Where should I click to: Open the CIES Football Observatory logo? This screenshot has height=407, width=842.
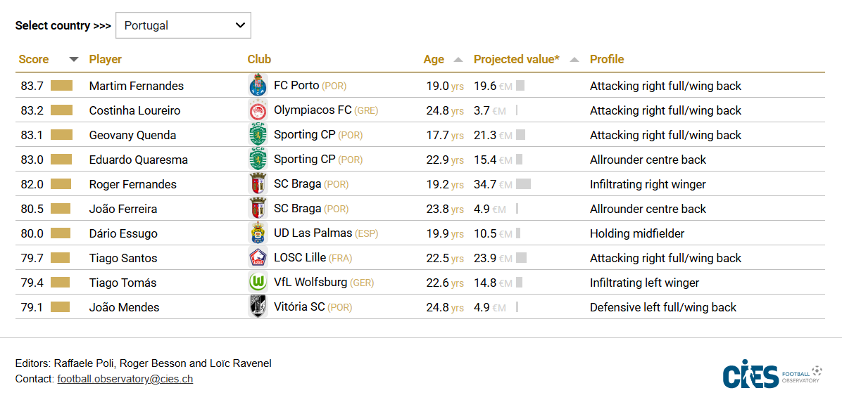(x=772, y=375)
